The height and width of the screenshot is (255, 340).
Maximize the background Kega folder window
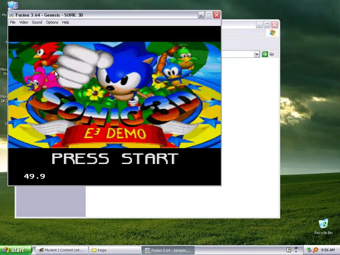point(267,25)
